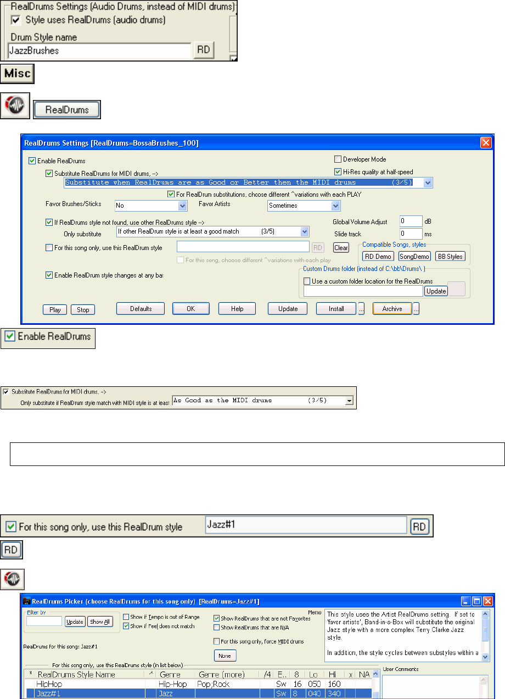Viewport: 505px width, 699px height.
Task: Click the Update button beside Help
Action: (288, 309)
